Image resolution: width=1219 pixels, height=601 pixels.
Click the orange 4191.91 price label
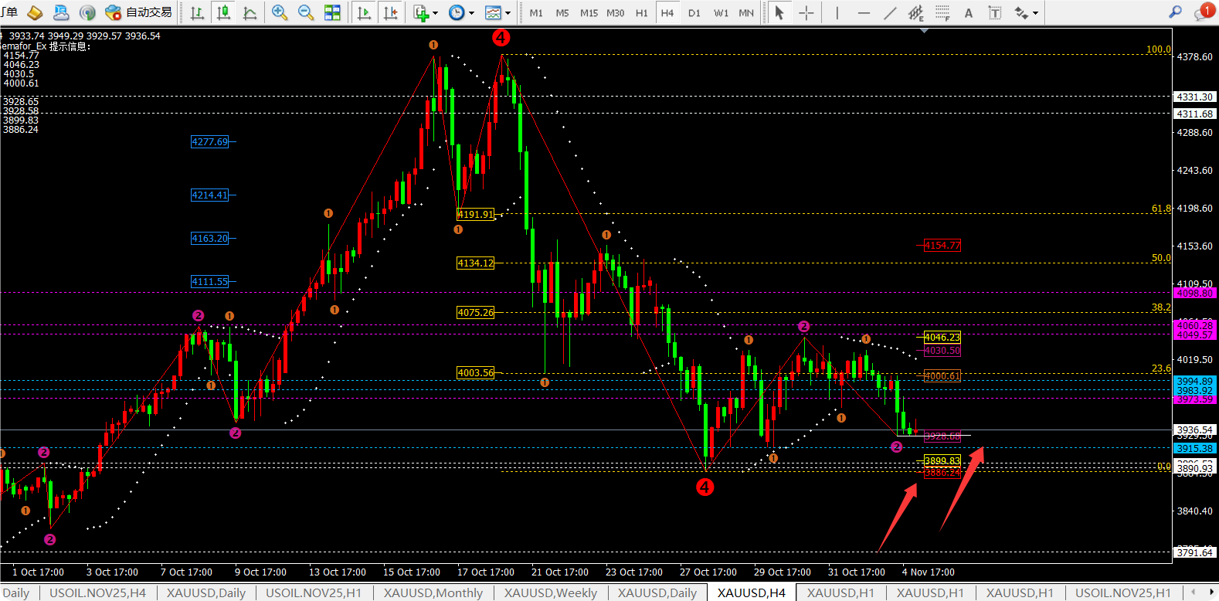tap(475, 215)
